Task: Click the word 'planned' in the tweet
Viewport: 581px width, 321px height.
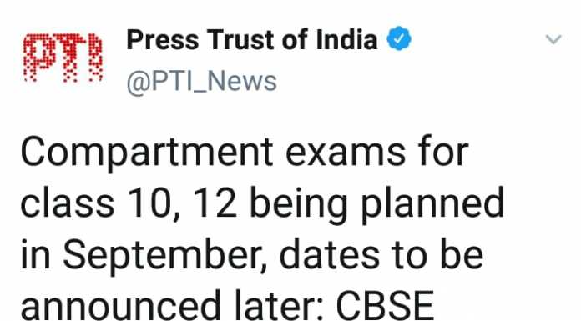Action: (x=432, y=204)
